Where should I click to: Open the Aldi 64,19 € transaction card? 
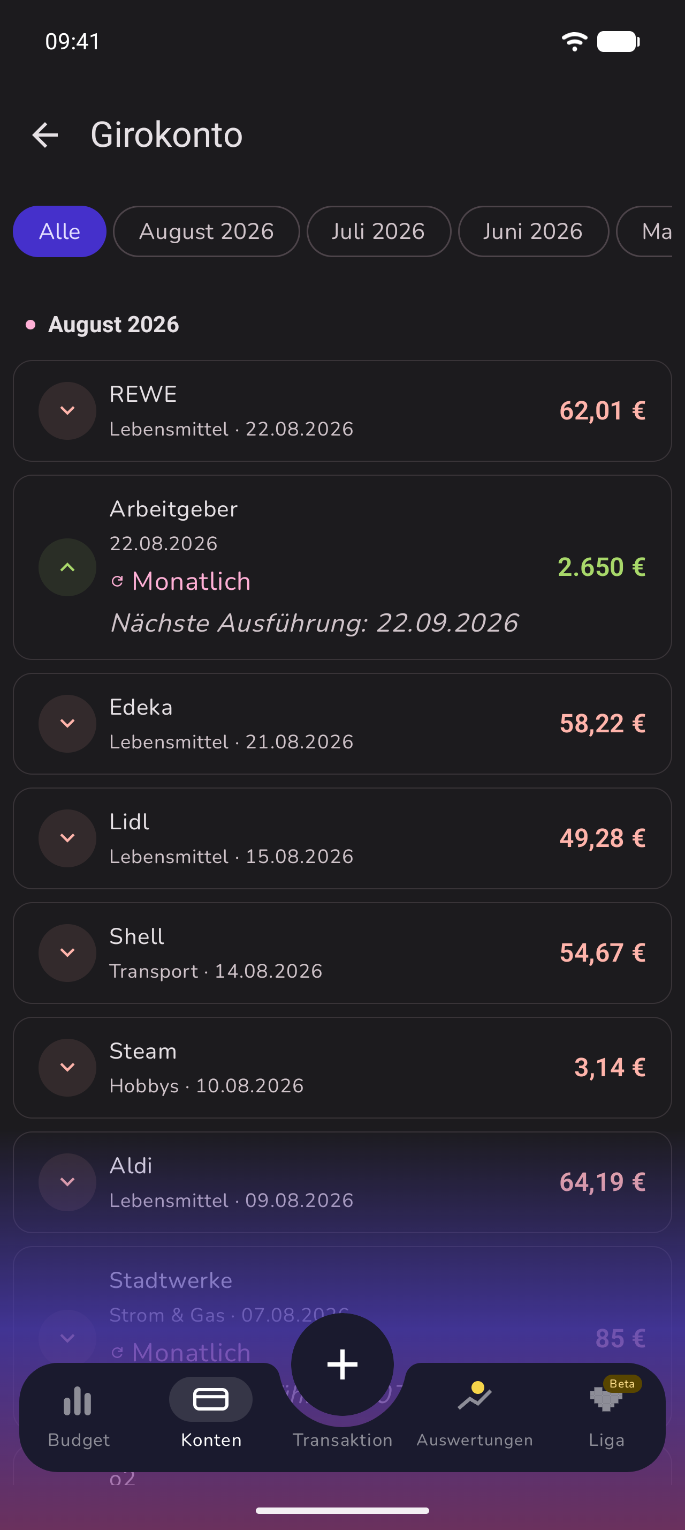click(x=342, y=1182)
